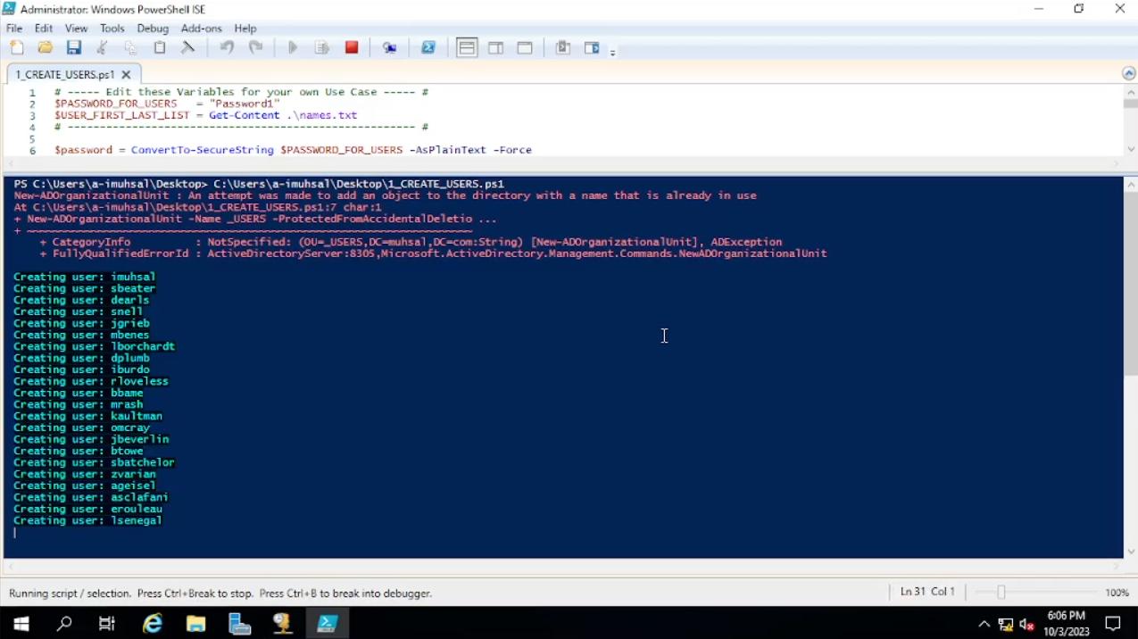This screenshot has width=1138, height=639.
Task: Toggle Show Script Pane Top layout
Action: pyautogui.click(x=467, y=48)
